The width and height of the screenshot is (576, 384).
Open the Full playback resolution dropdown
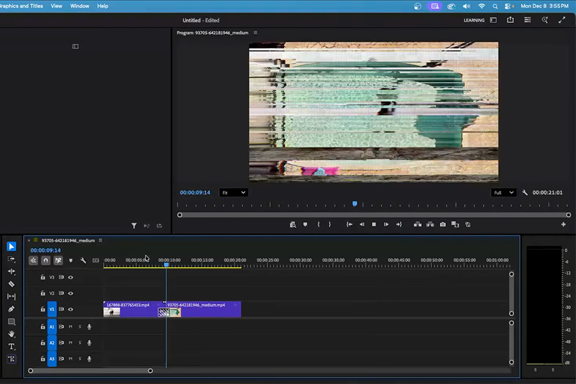[503, 192]
